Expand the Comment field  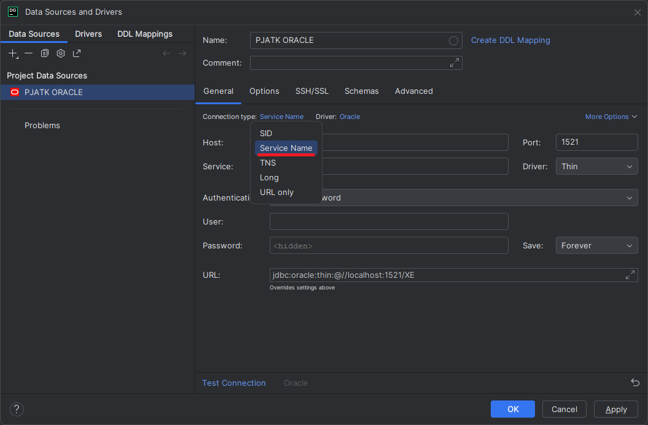(x=454, y=63)
